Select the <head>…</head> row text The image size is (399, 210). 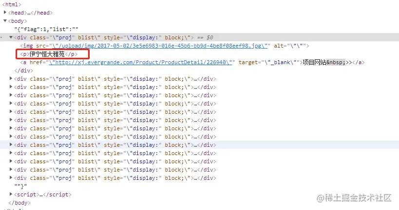(30, 13)
